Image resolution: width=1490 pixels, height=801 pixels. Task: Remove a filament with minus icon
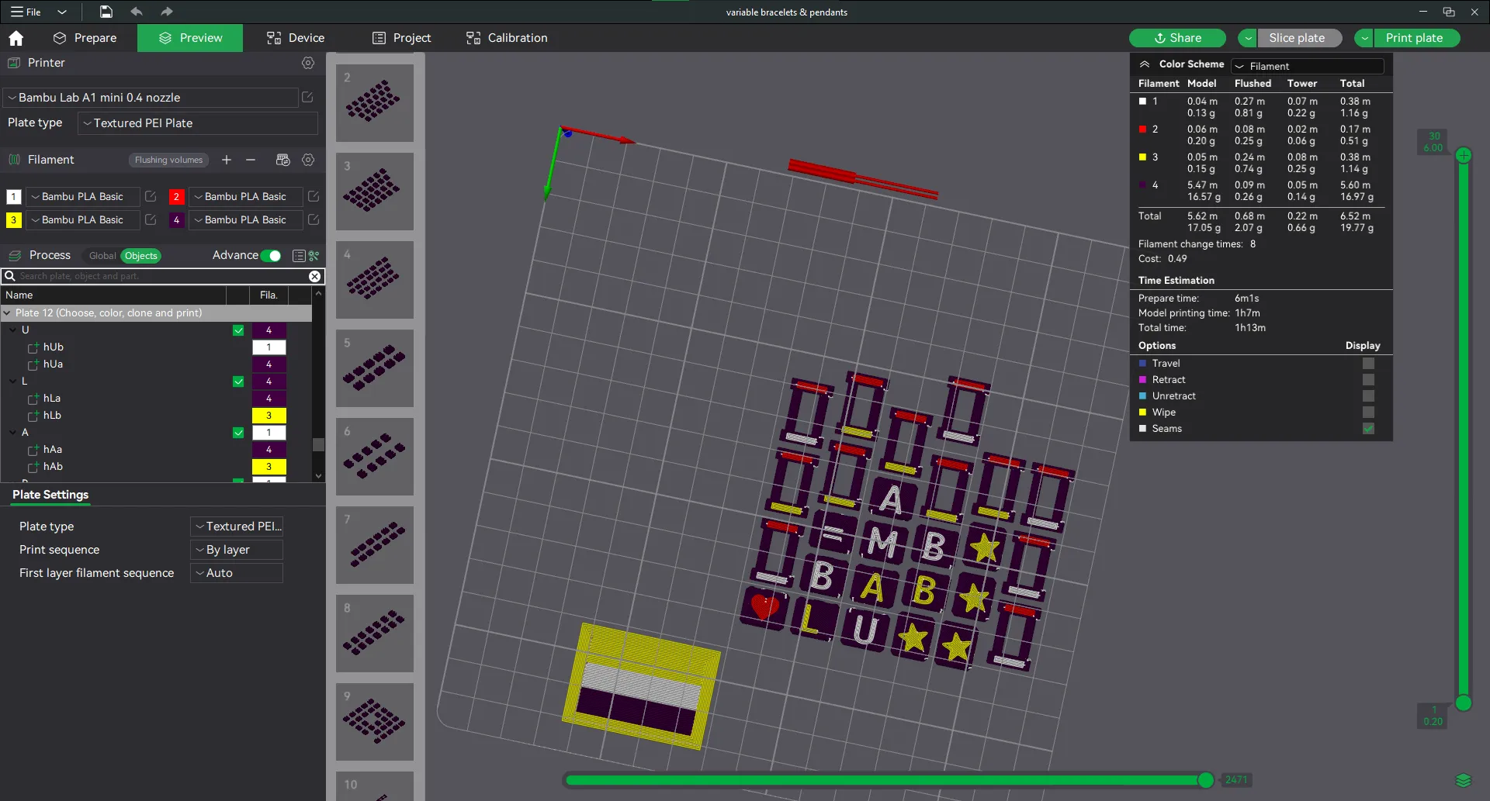click(251, 160)
